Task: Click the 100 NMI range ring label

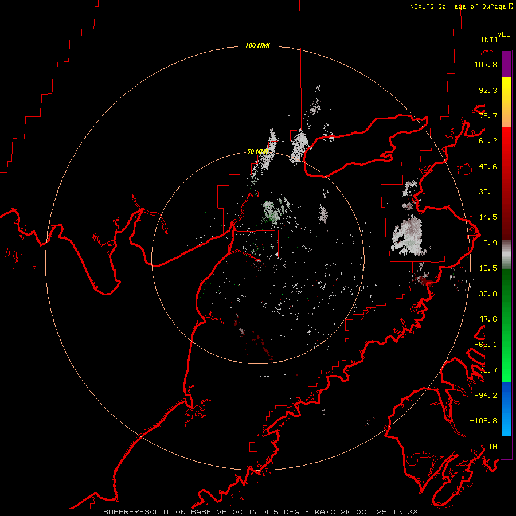Action: pyautogui.click(x=257, y=45)
